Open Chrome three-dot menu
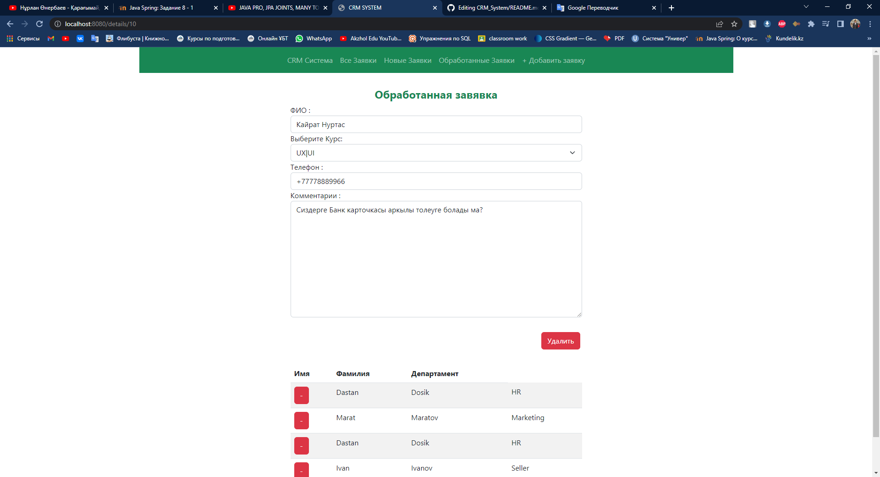880x477 pixels. click(x=870, y=24)
